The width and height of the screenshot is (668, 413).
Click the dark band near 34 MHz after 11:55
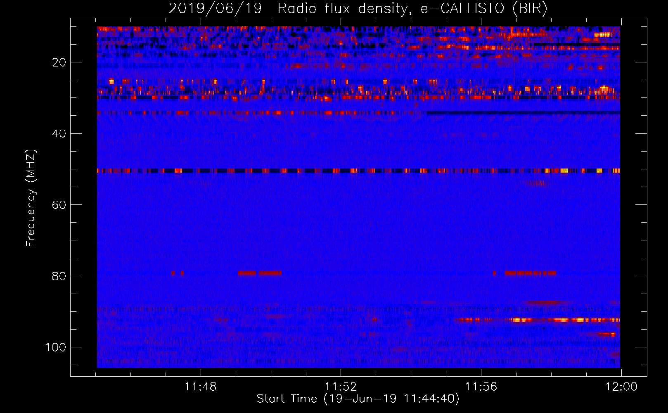click(523, 112)
